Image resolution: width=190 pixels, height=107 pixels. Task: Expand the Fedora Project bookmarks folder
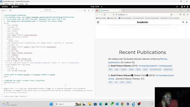[138, 18]
